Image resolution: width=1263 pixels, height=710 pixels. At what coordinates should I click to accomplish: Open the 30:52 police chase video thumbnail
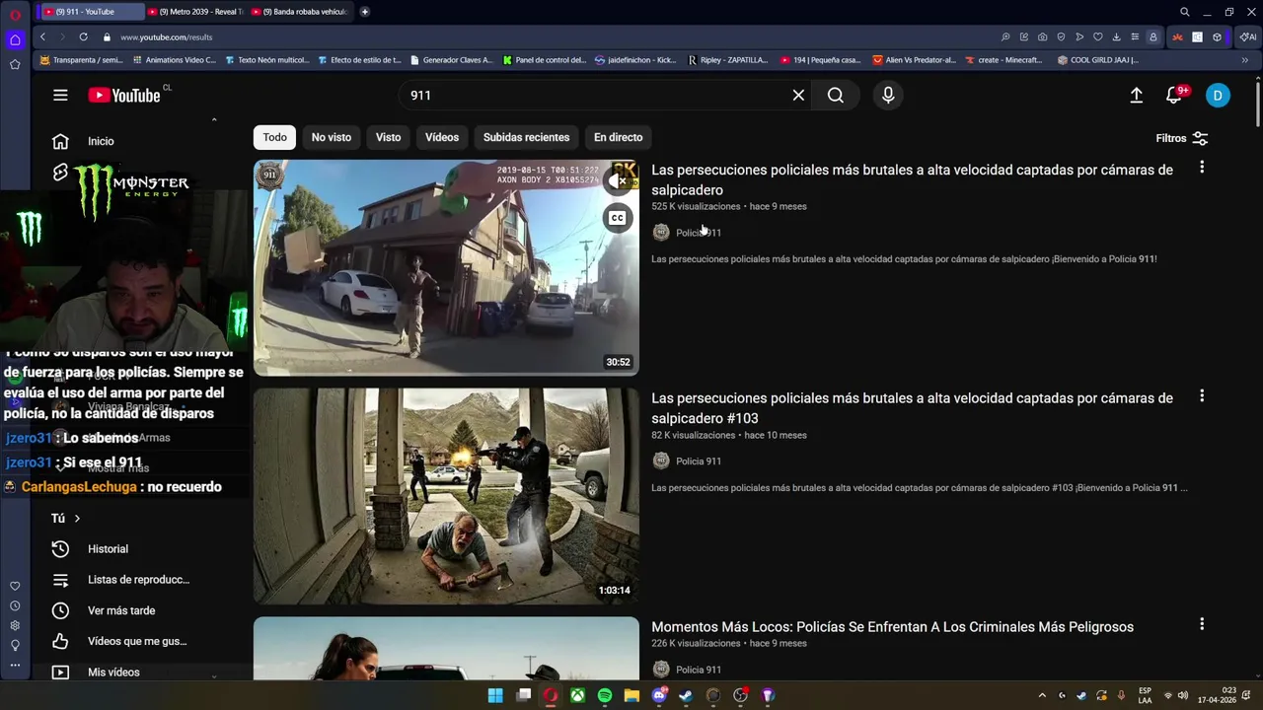[446, 267]
